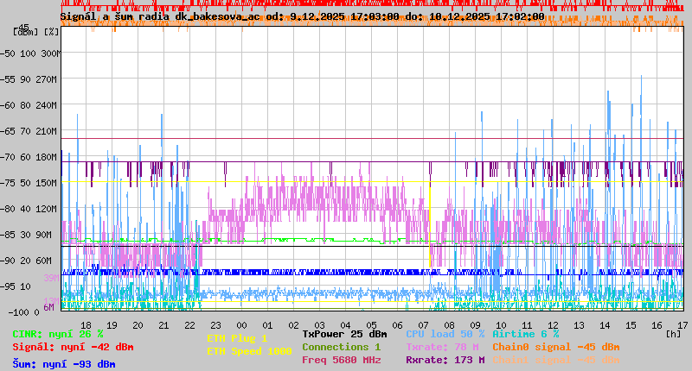692x371 pixels.
Task: Select the Freq 5680 MHz label
Action: pos(341,360)
